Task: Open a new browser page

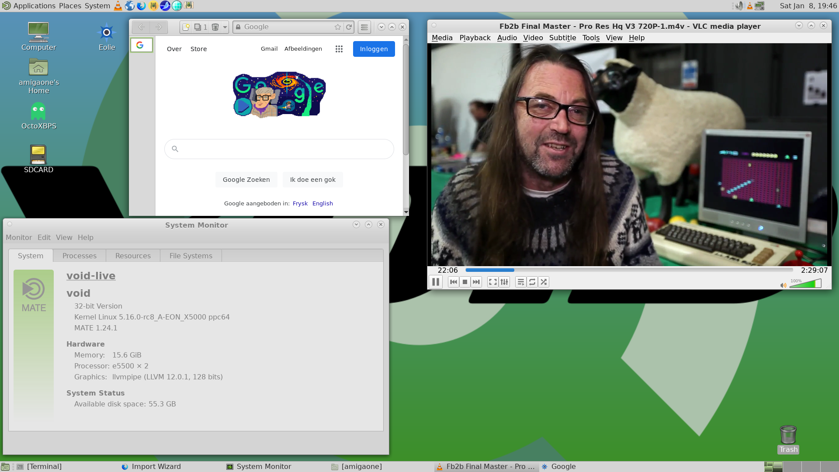Action: point(186,27)
